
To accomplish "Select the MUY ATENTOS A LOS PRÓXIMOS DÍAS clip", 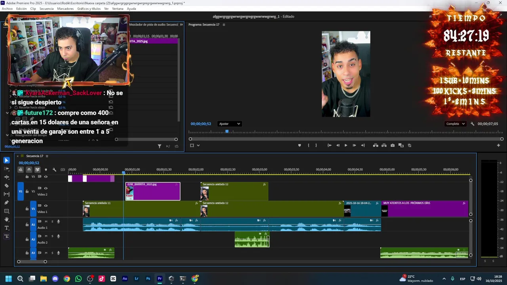I will [425, 209].
